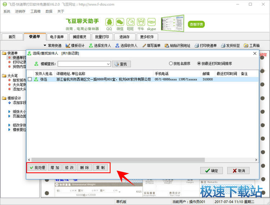Click the horizontal scrollbar right arrow
Image resolution: width=270 pixels, height=205 pixels.
pos(256,160)
